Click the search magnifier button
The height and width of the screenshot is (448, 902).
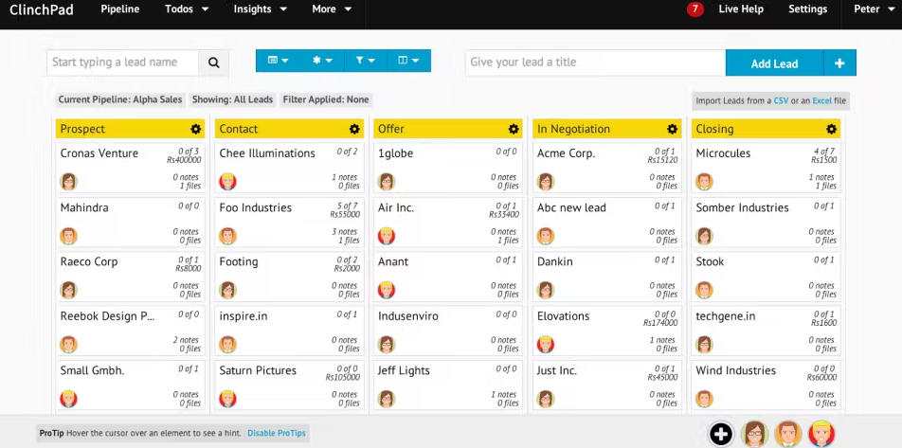pos(213,63)
